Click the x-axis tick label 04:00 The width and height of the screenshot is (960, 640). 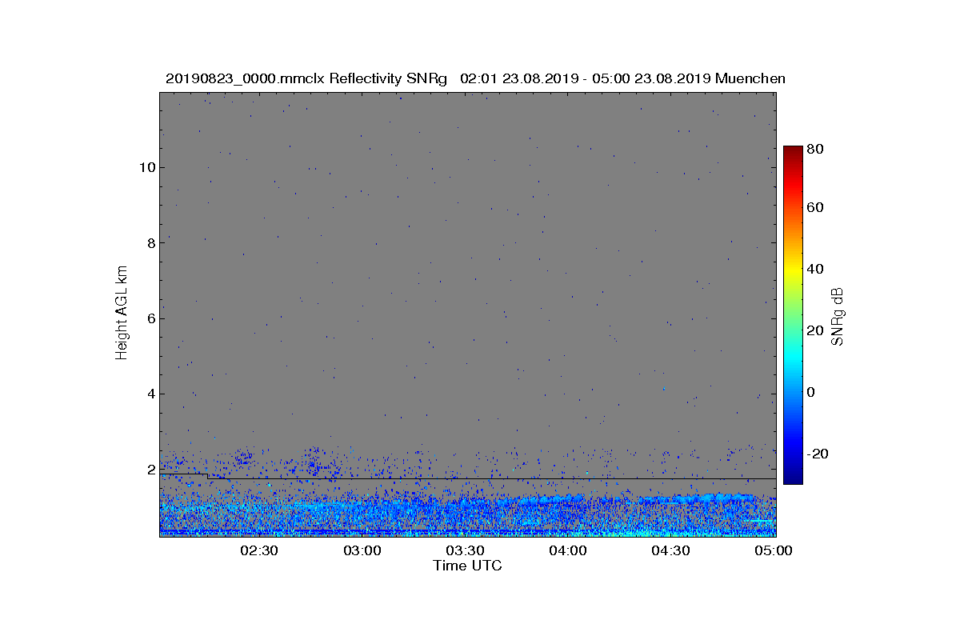[x=568, y=551]
